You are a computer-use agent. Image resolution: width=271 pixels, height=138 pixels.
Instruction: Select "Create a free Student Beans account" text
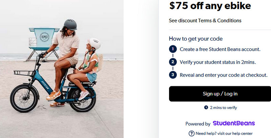coord(220,49)
